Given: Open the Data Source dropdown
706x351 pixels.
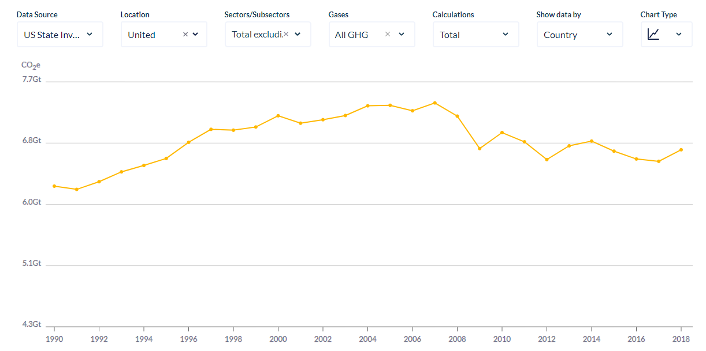Looking at the screenshot, I should click(60, 35).
